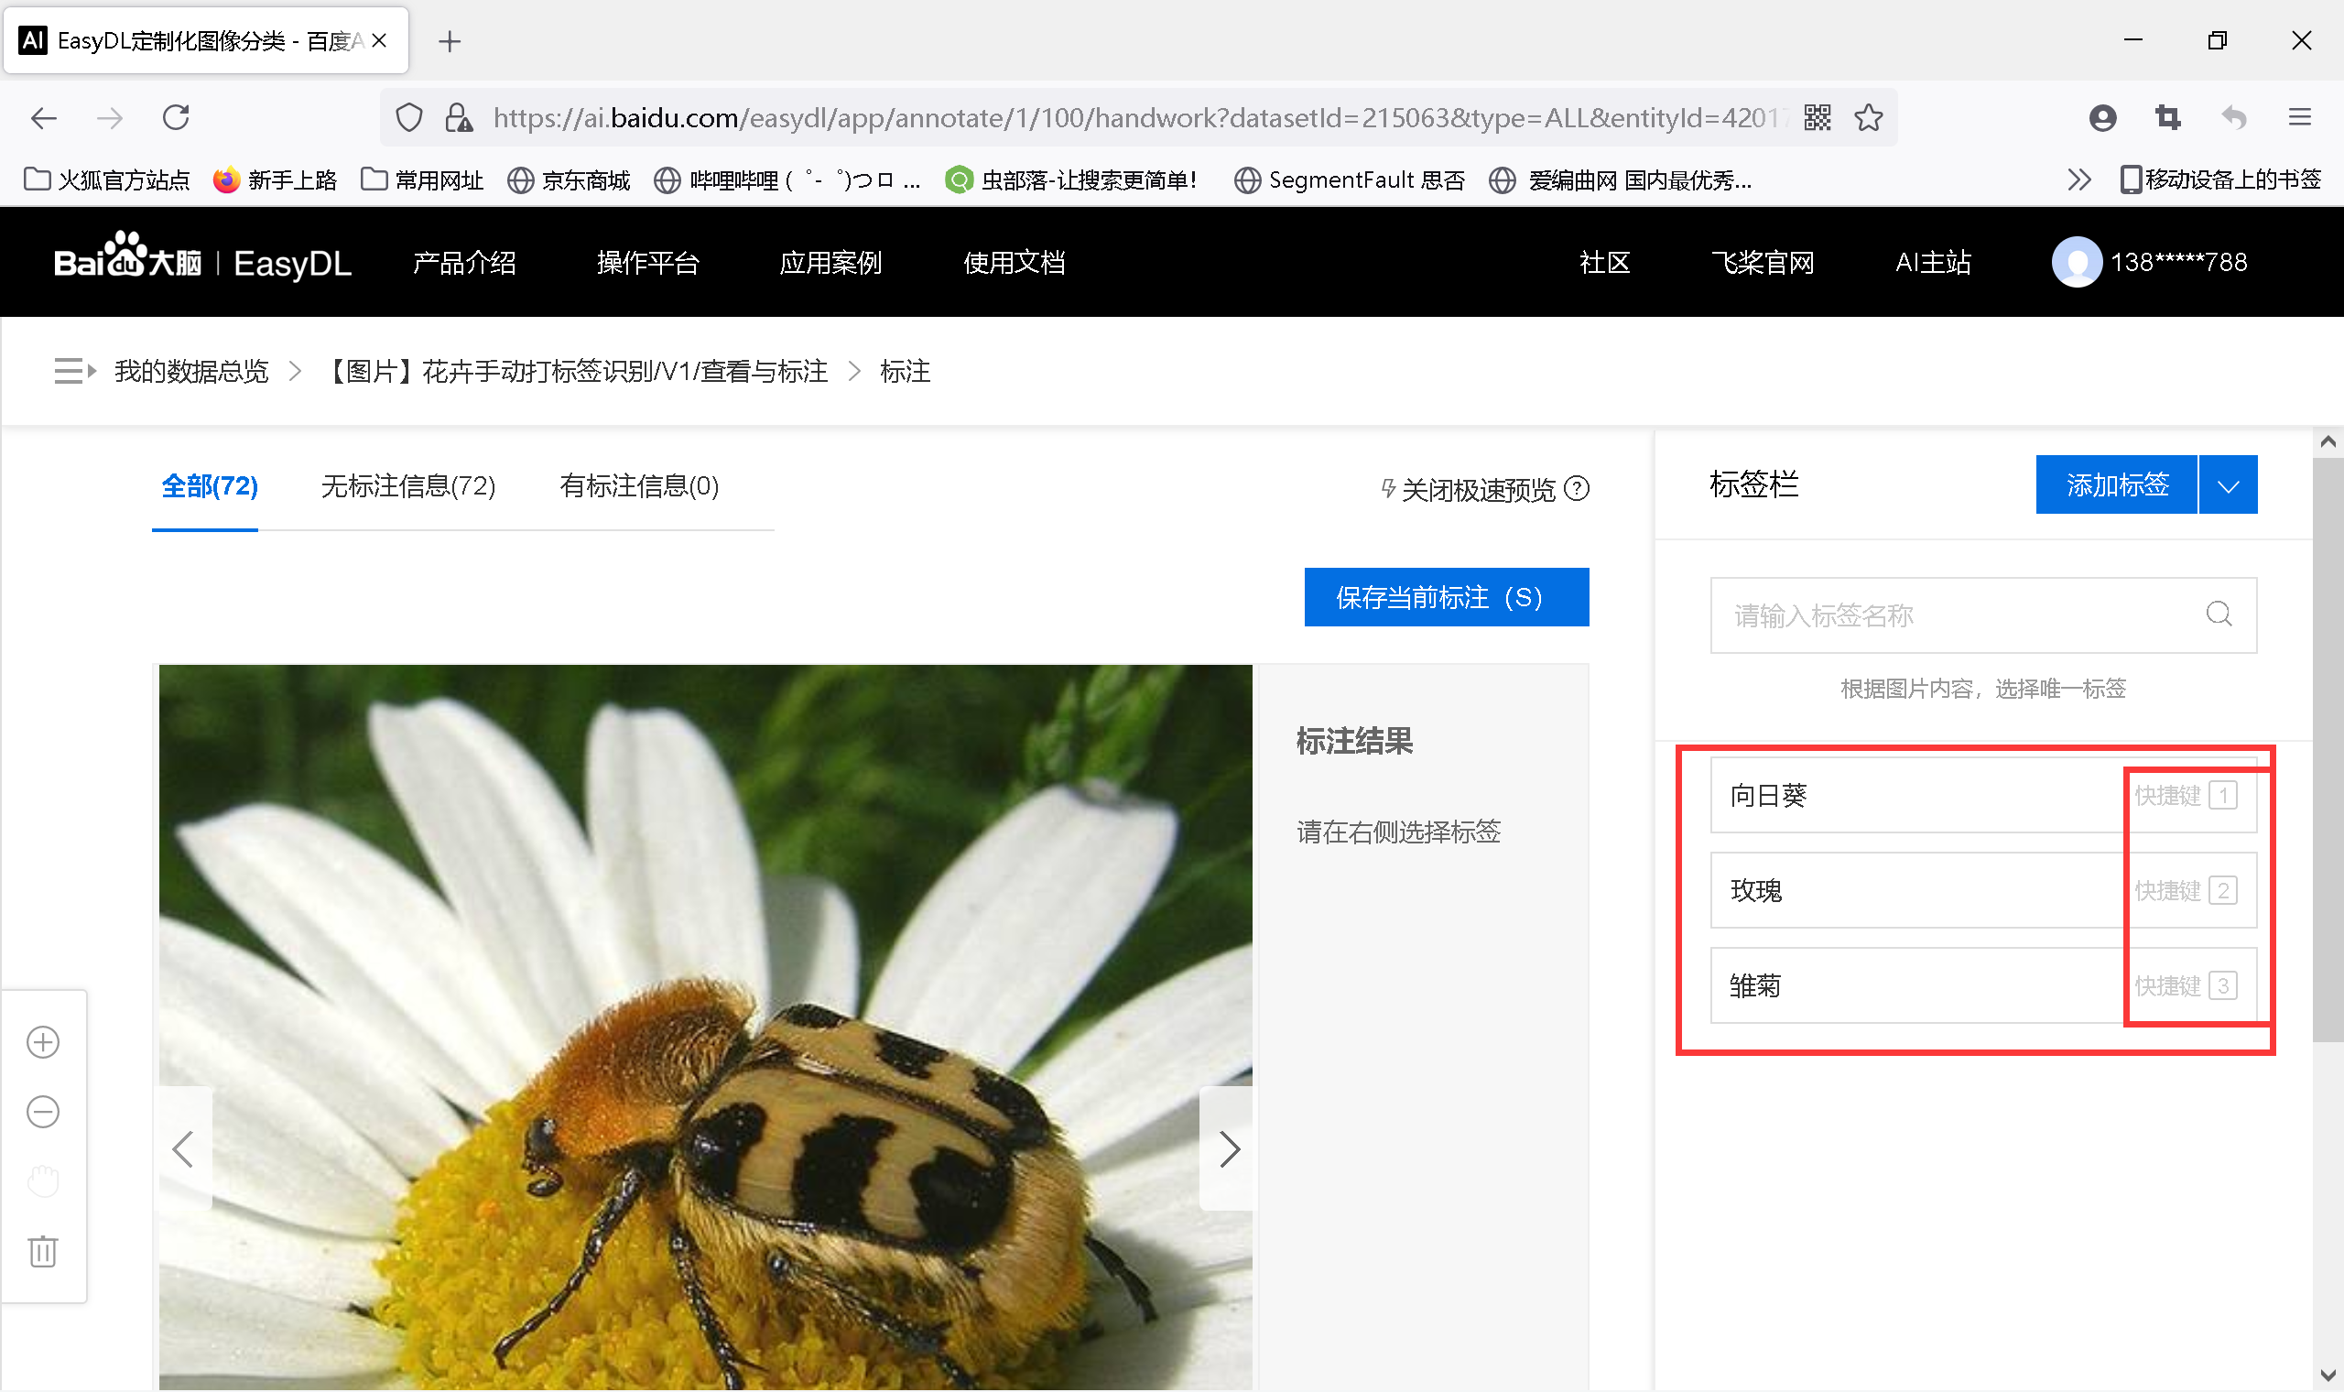Click the 添加标签 button
This screenshot has height=1392, width=2344.
2115,484
